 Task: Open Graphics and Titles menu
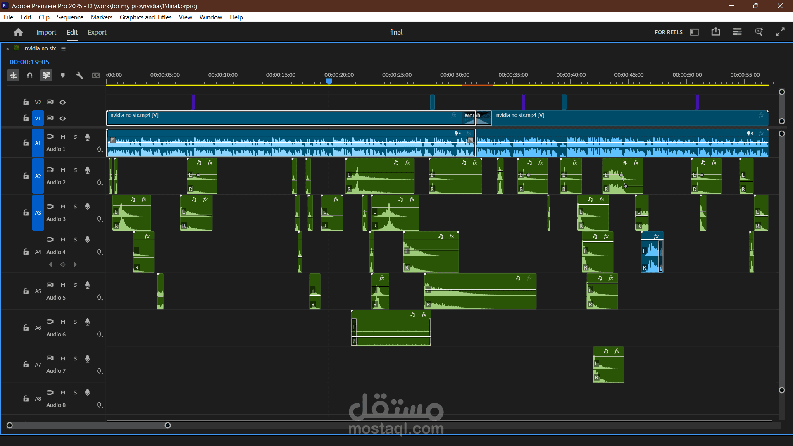tap(145, 17)
